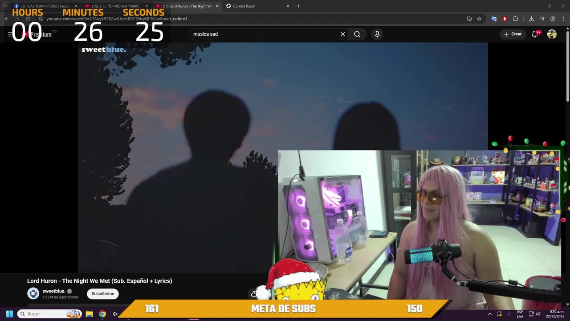The image size is (570, 321).
Task: Open the ESP LAA language switcher
Action: (520, 314)
